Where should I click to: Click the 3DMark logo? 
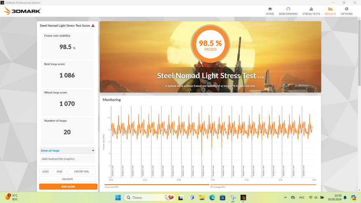click(x=22, y=11)
